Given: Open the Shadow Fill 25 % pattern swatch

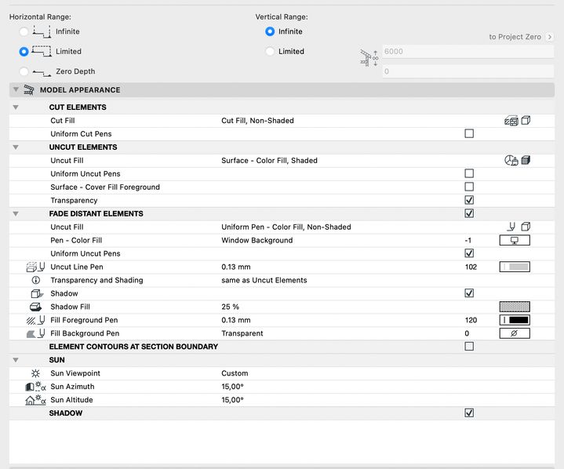Looking at the screenshot, I should click(515, 307).
